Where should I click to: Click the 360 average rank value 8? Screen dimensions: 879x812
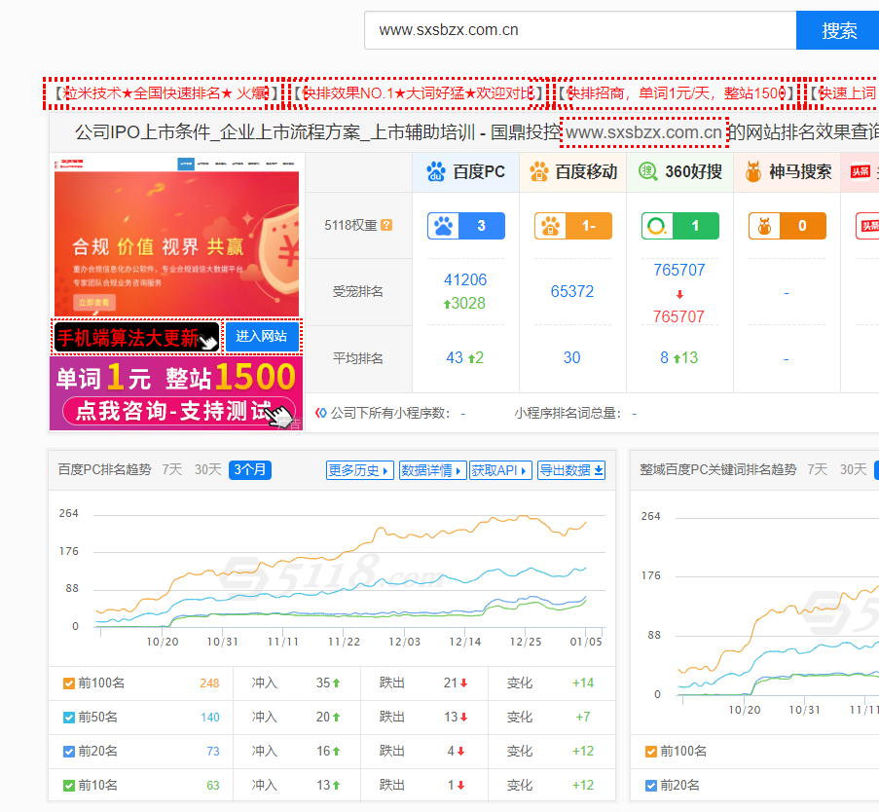(x=664, y=357)
